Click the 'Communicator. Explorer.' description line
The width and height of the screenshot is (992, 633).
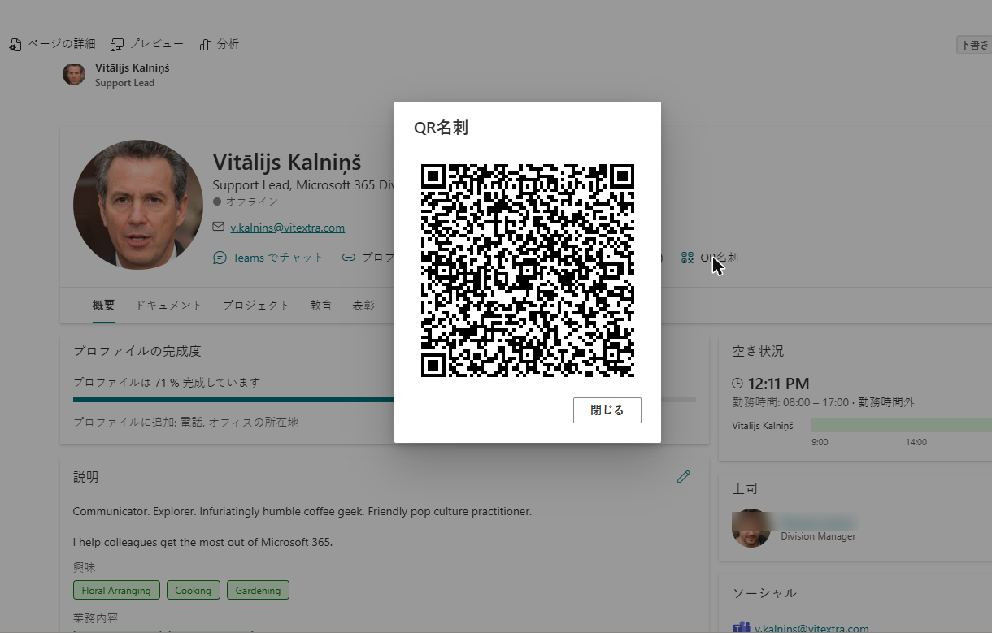(x=302, y=512)
